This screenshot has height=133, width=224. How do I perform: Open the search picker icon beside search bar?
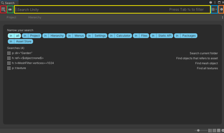tap(3, 9)
